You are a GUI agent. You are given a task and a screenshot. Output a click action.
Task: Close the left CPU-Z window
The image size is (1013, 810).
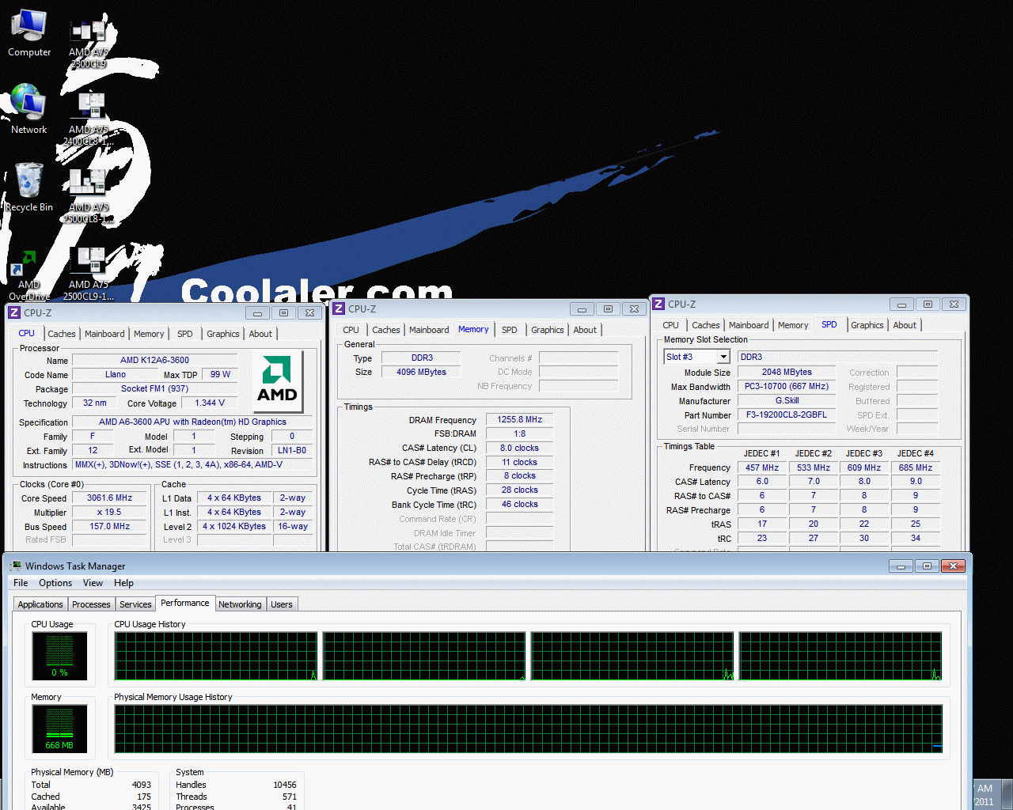[310, 313]
